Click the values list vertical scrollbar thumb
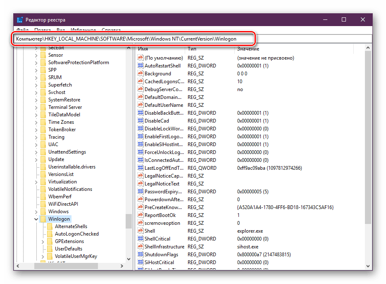This screenshot has height=284, width=386. (368, 137)
